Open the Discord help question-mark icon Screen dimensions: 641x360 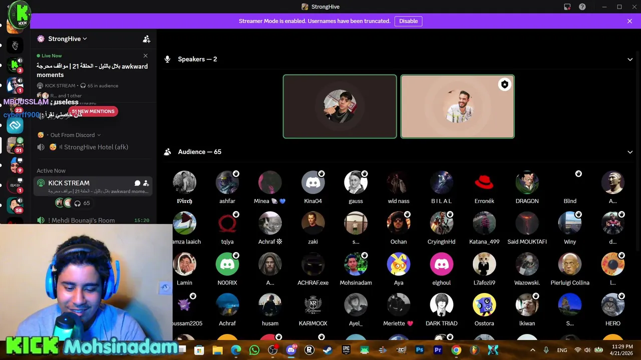pos(582,7)
